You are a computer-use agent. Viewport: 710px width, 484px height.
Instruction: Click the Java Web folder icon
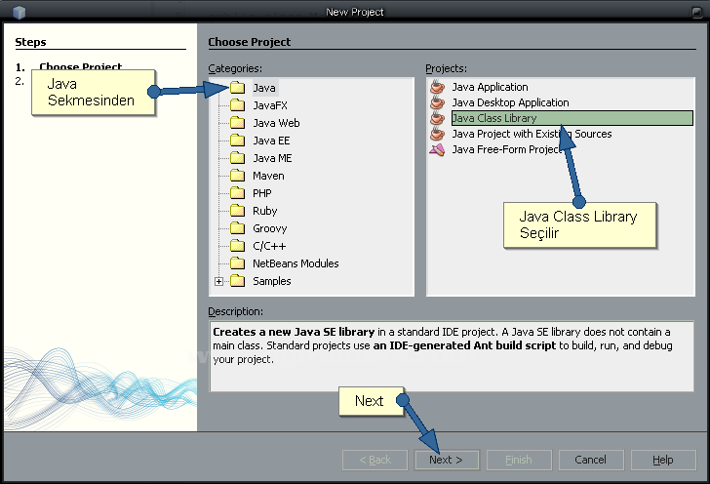tap(237, 123)
